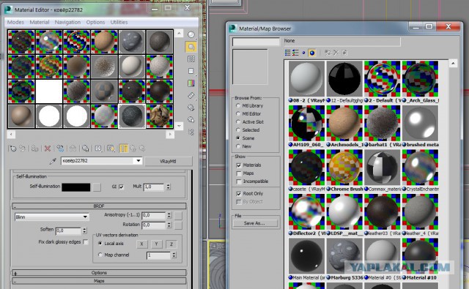
Task: Click the Select by Material icon
Action: 191,120
